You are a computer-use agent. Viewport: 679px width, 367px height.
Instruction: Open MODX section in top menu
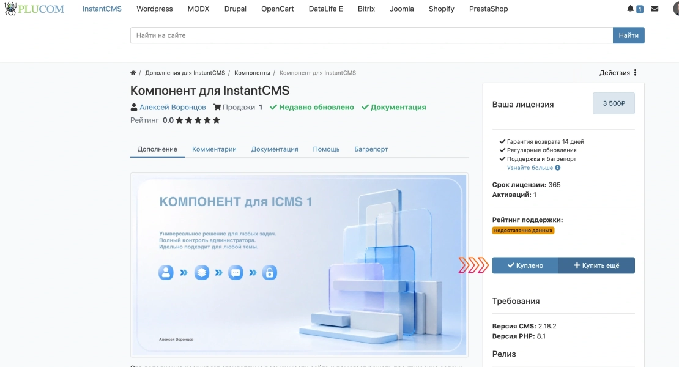click(198, 9)
